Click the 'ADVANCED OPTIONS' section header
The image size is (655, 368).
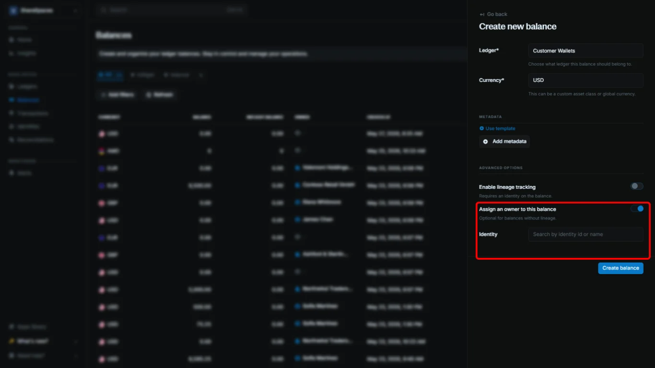[x=501, y=168]
